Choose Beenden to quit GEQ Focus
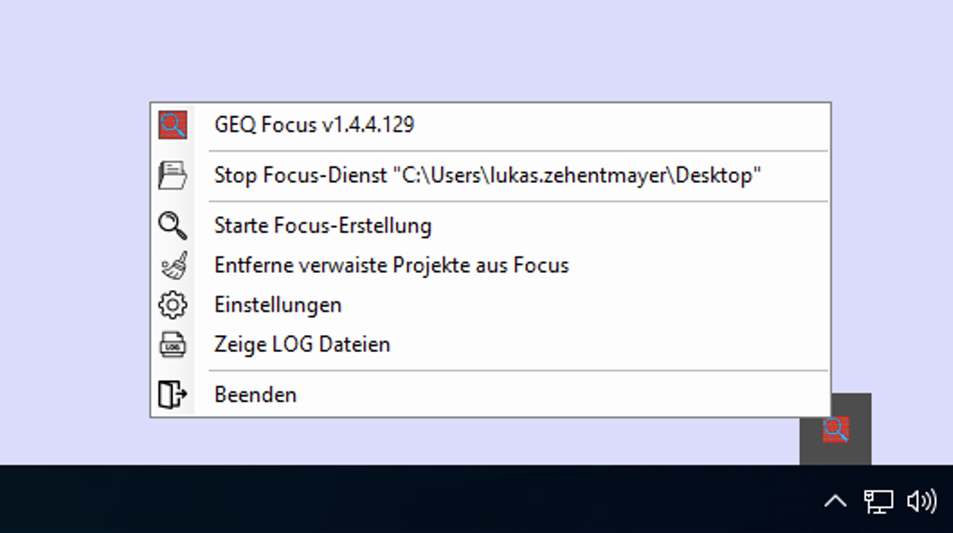This screenshot has width=953, height=533. click(490, 395)
